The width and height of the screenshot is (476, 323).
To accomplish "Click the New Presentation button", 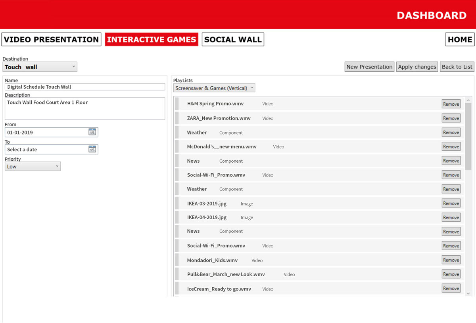I will [369, 67].
